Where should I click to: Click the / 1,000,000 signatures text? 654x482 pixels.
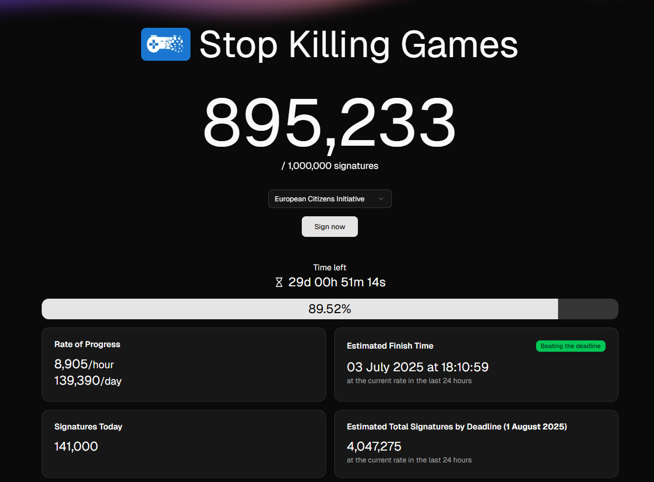coord(330,166)
